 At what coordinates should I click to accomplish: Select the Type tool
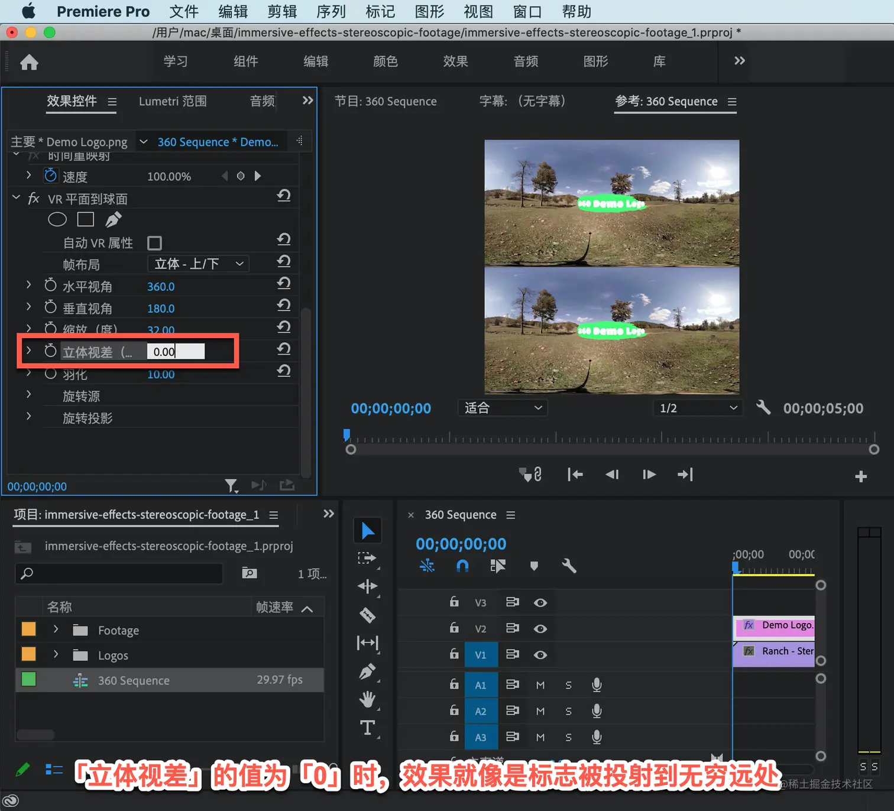[367, 728]
